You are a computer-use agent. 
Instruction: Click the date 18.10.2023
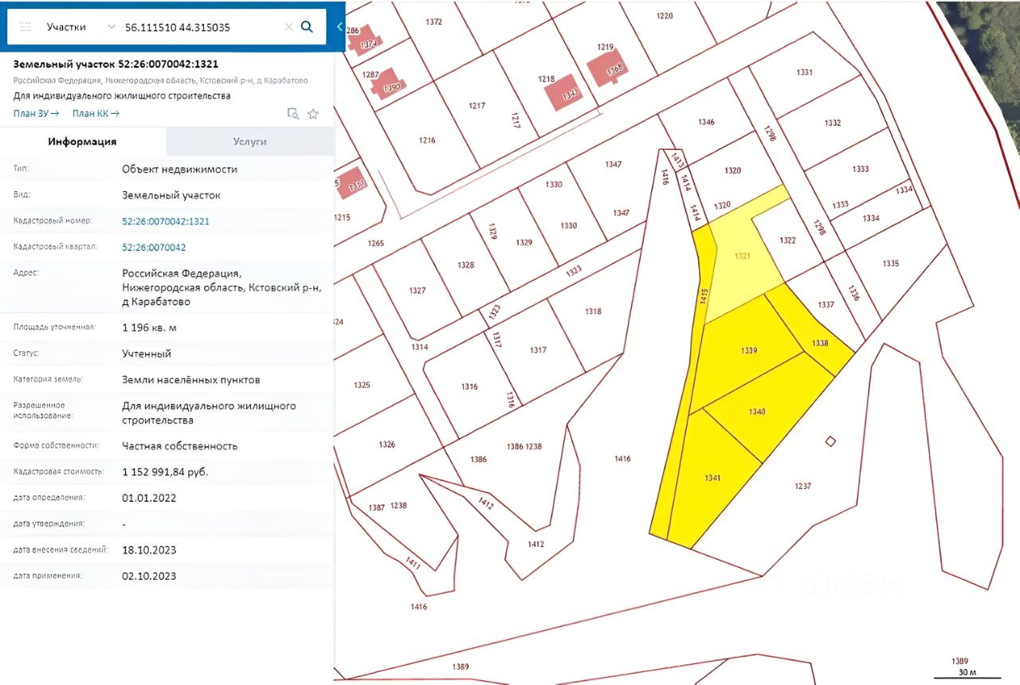click(149, 550)
